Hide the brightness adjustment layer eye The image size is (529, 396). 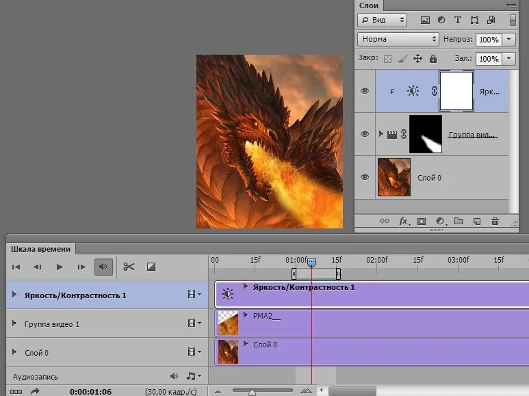pos(364,91)
